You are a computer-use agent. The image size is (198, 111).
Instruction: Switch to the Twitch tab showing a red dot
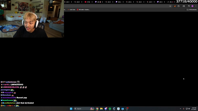tap(99, 2)
